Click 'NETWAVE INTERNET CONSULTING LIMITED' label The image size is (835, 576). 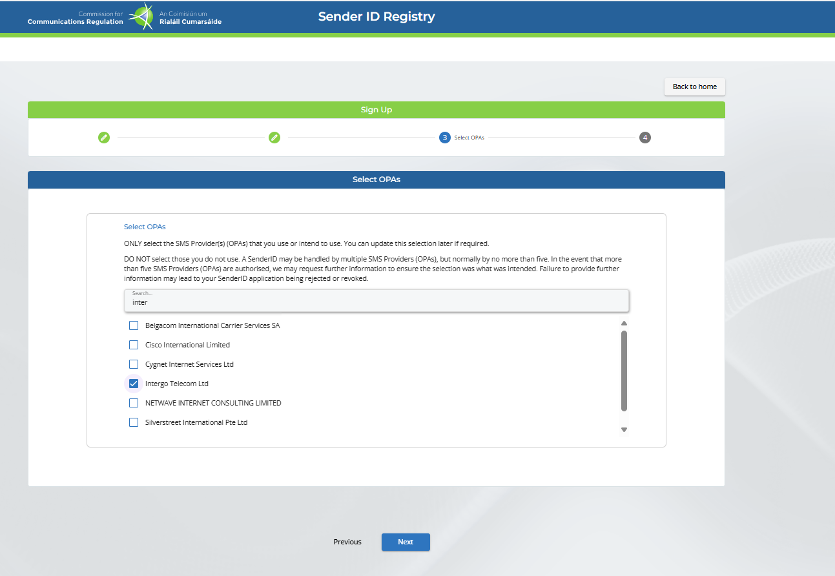(213, 403)
